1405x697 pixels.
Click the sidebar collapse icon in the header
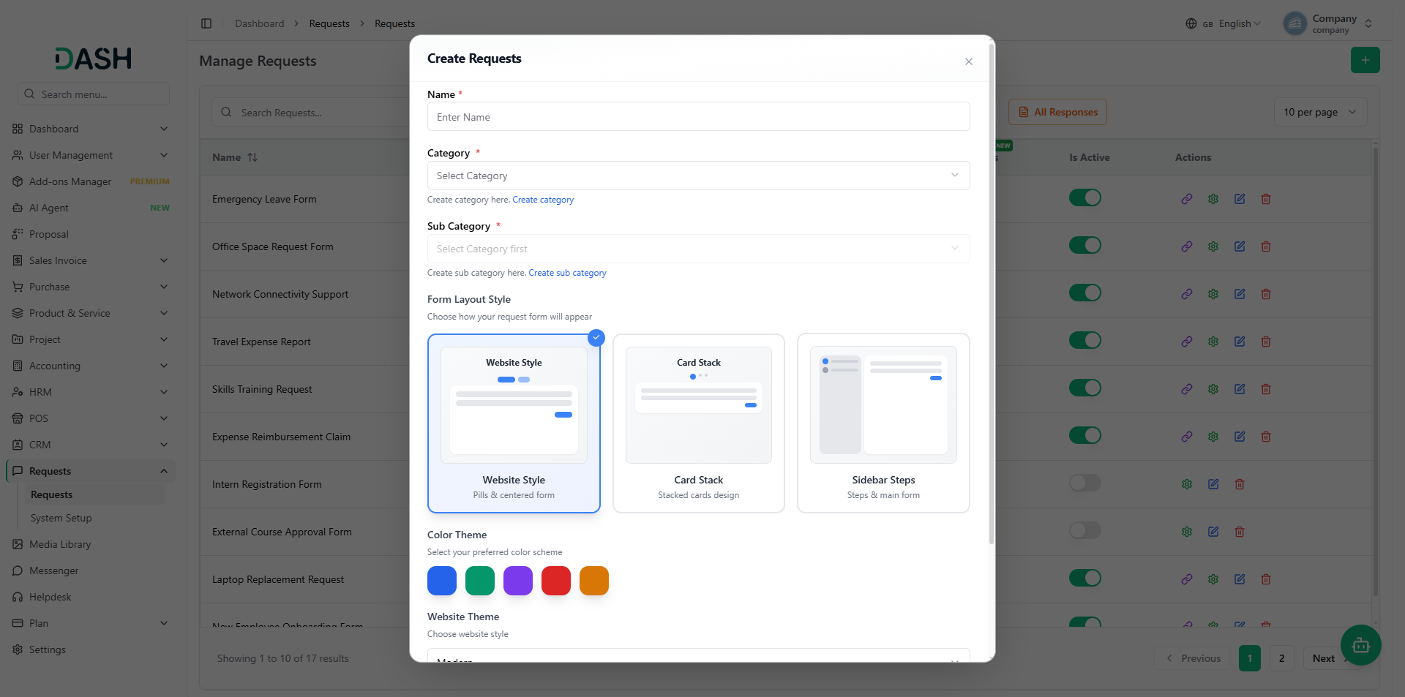[x=206, y=23]
